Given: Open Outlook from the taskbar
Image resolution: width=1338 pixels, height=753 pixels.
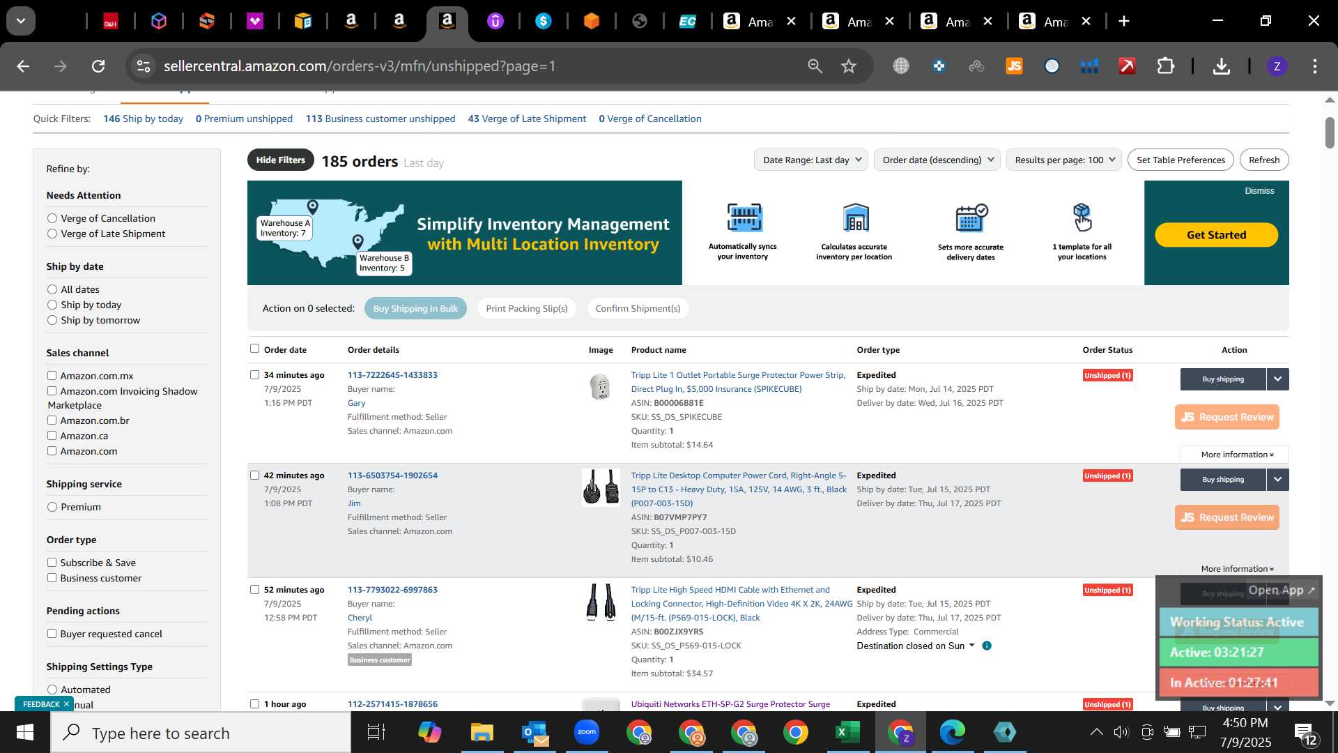Looking at the screenshot, I should pos(535,733).
